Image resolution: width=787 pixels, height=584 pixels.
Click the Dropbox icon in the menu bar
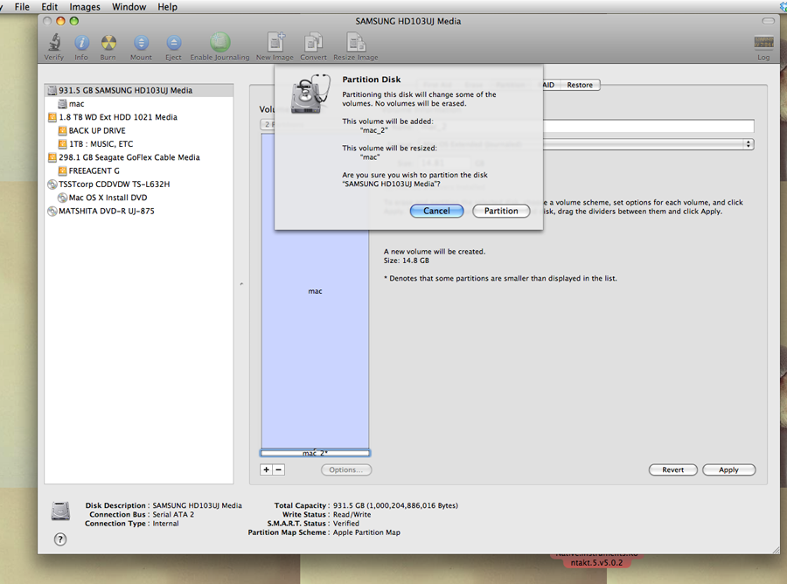pos(783,6)
